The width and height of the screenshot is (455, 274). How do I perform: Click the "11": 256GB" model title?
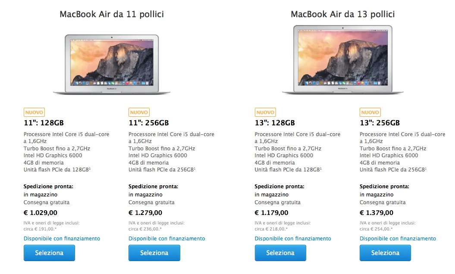coord(148,123)
